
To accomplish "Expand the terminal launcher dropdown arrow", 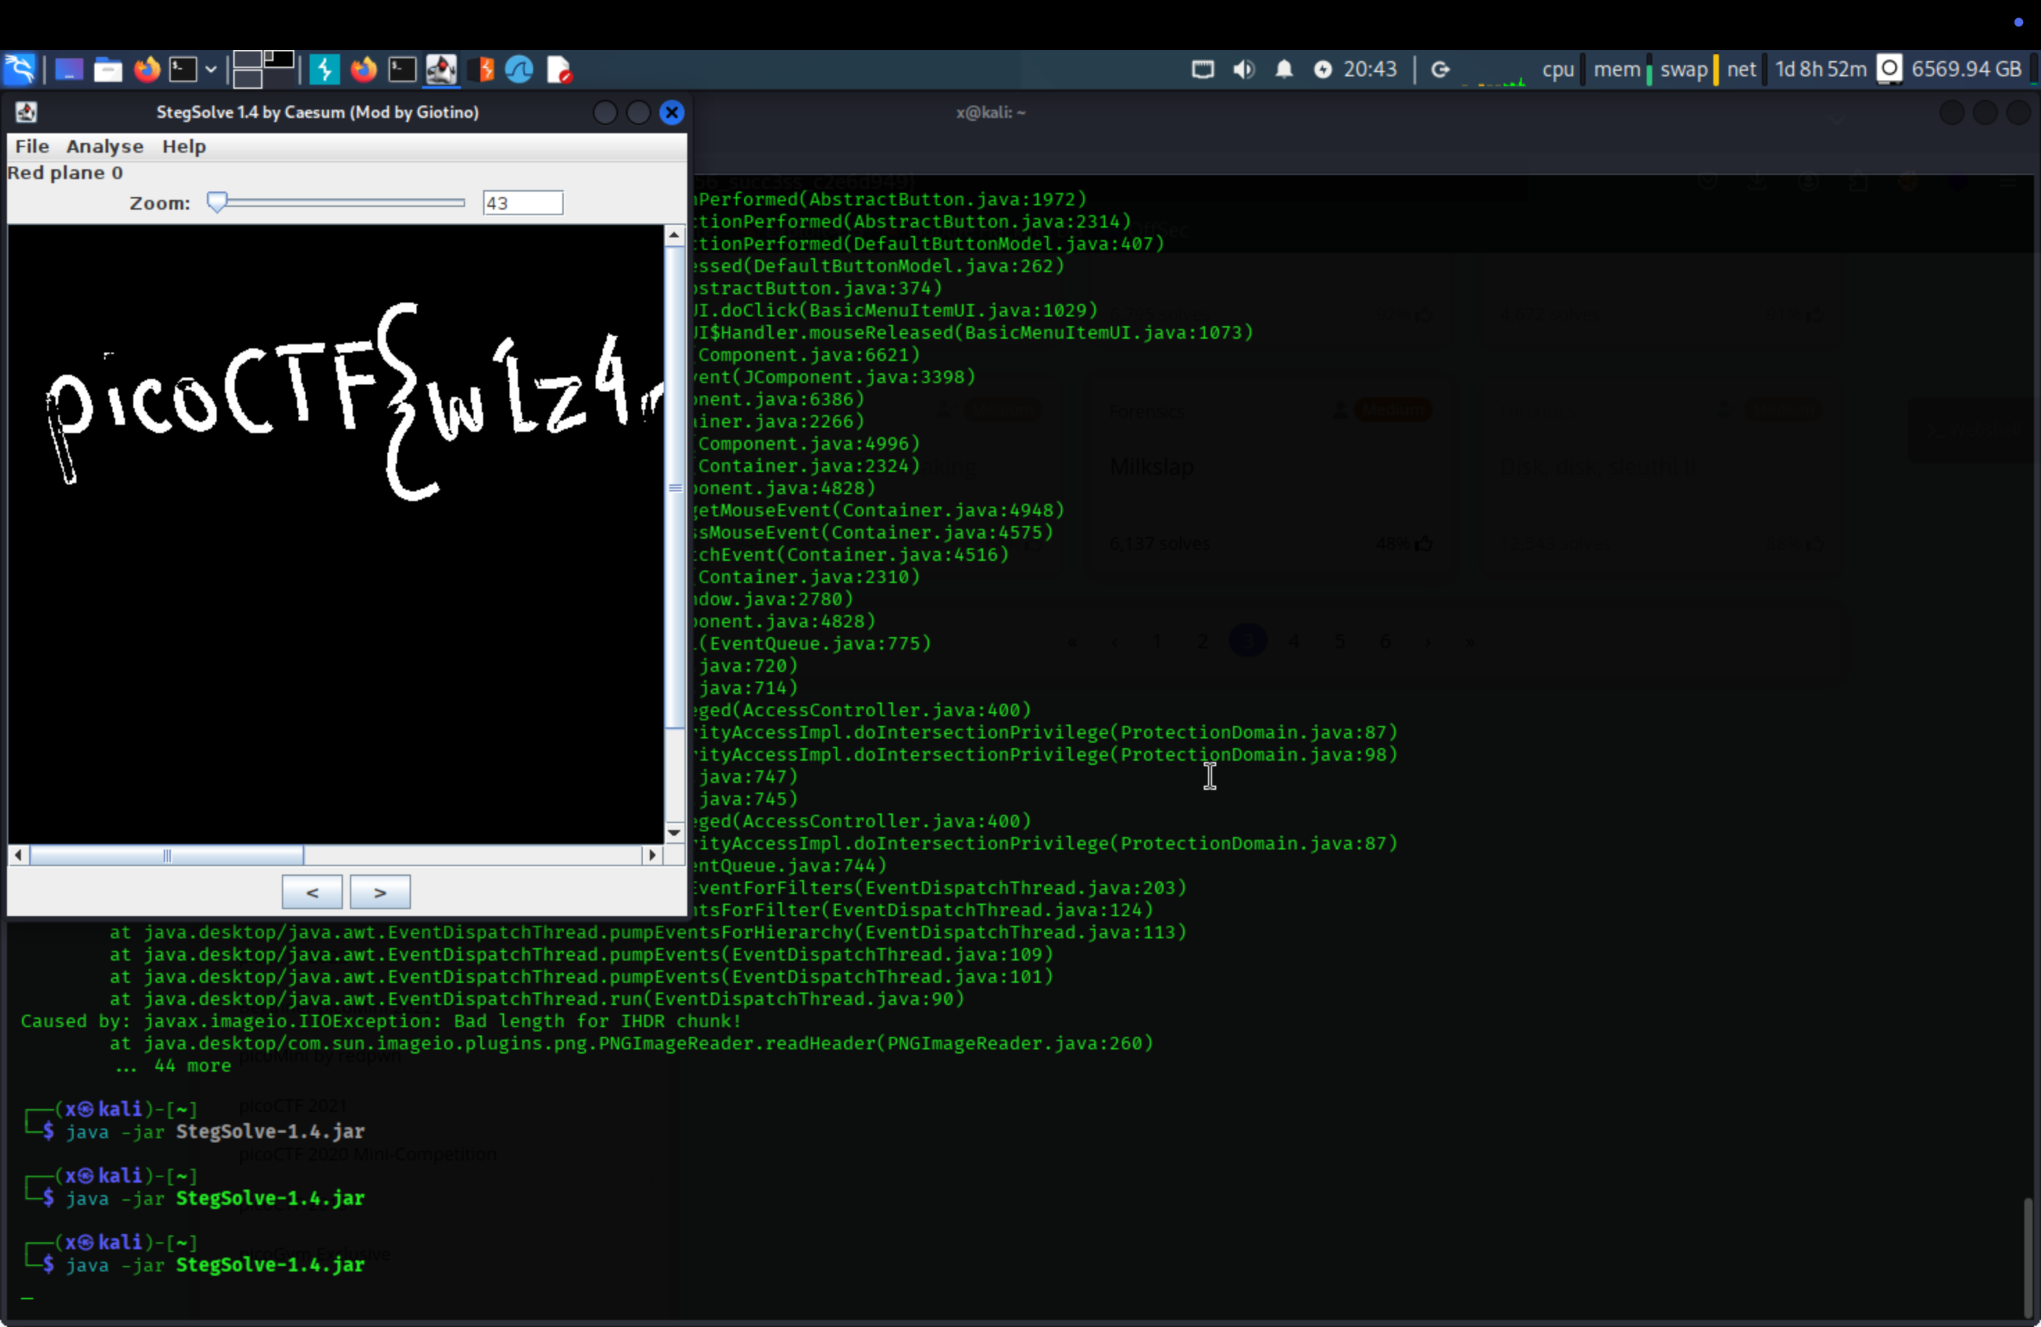I will pos(210,69).
